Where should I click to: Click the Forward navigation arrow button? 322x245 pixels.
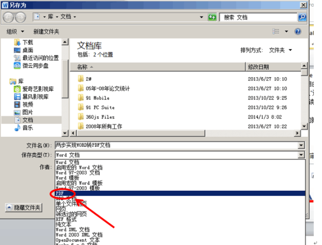(21, 17)
